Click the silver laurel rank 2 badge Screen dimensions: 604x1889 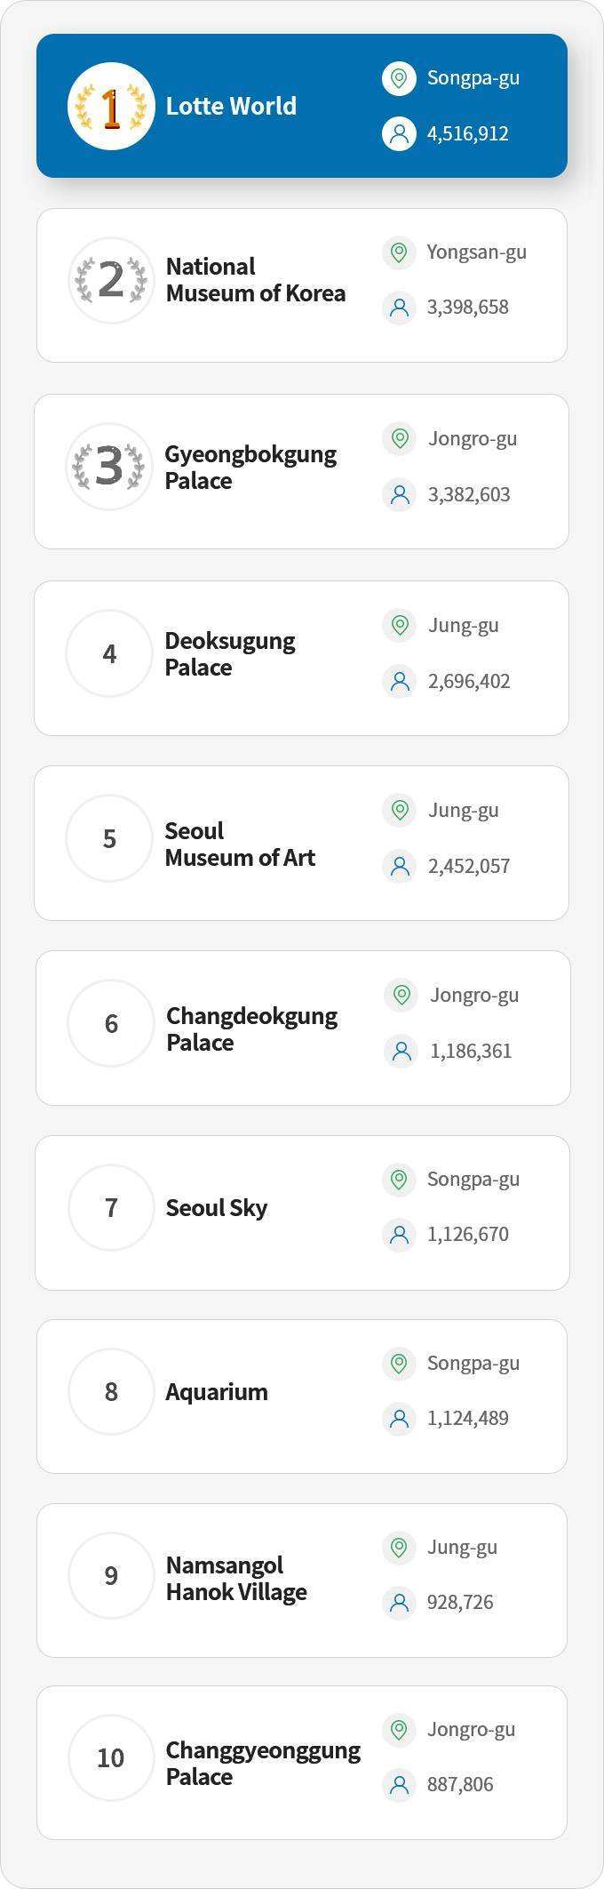pos(110,279)
